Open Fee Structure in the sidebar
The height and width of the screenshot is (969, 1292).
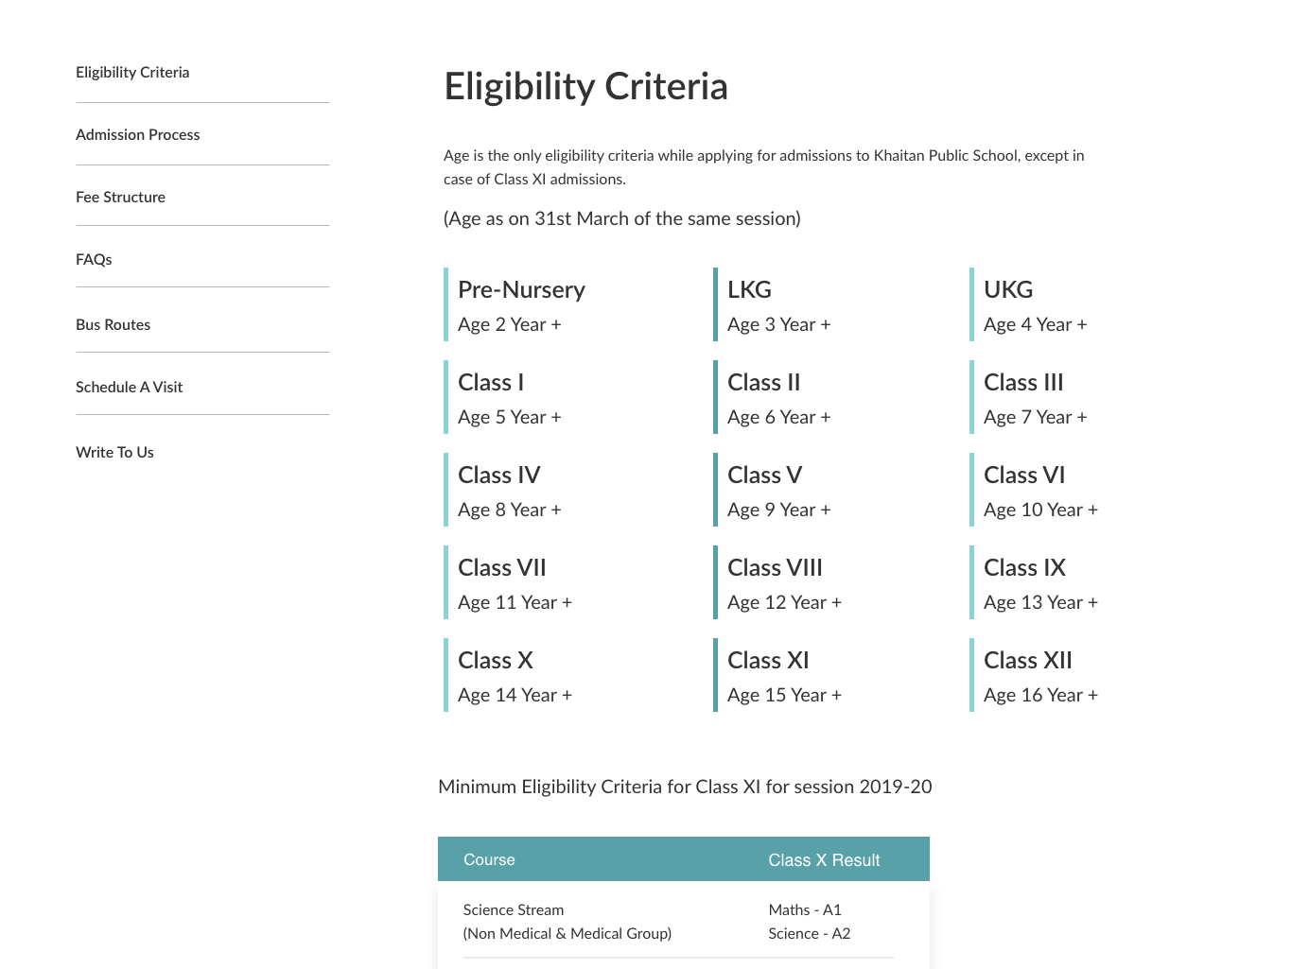pyautogui.click(x=121, y=198)
